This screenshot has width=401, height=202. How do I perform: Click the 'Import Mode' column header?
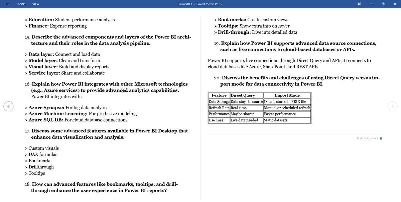pos(286,95)
